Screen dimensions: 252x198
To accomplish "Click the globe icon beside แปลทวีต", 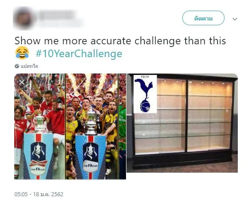I will tap(17, 66).
